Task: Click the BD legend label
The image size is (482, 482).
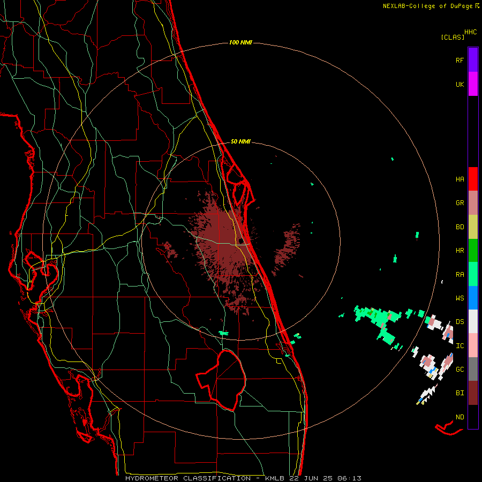Action: click(x=460, y=227)
